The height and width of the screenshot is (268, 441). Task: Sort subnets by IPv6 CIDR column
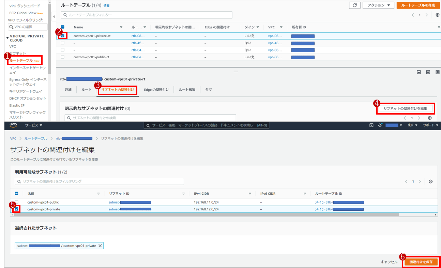(305, 194)
